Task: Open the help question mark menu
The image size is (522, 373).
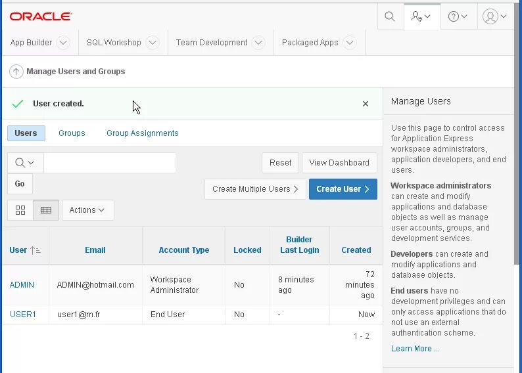Action: click(458, 16)
